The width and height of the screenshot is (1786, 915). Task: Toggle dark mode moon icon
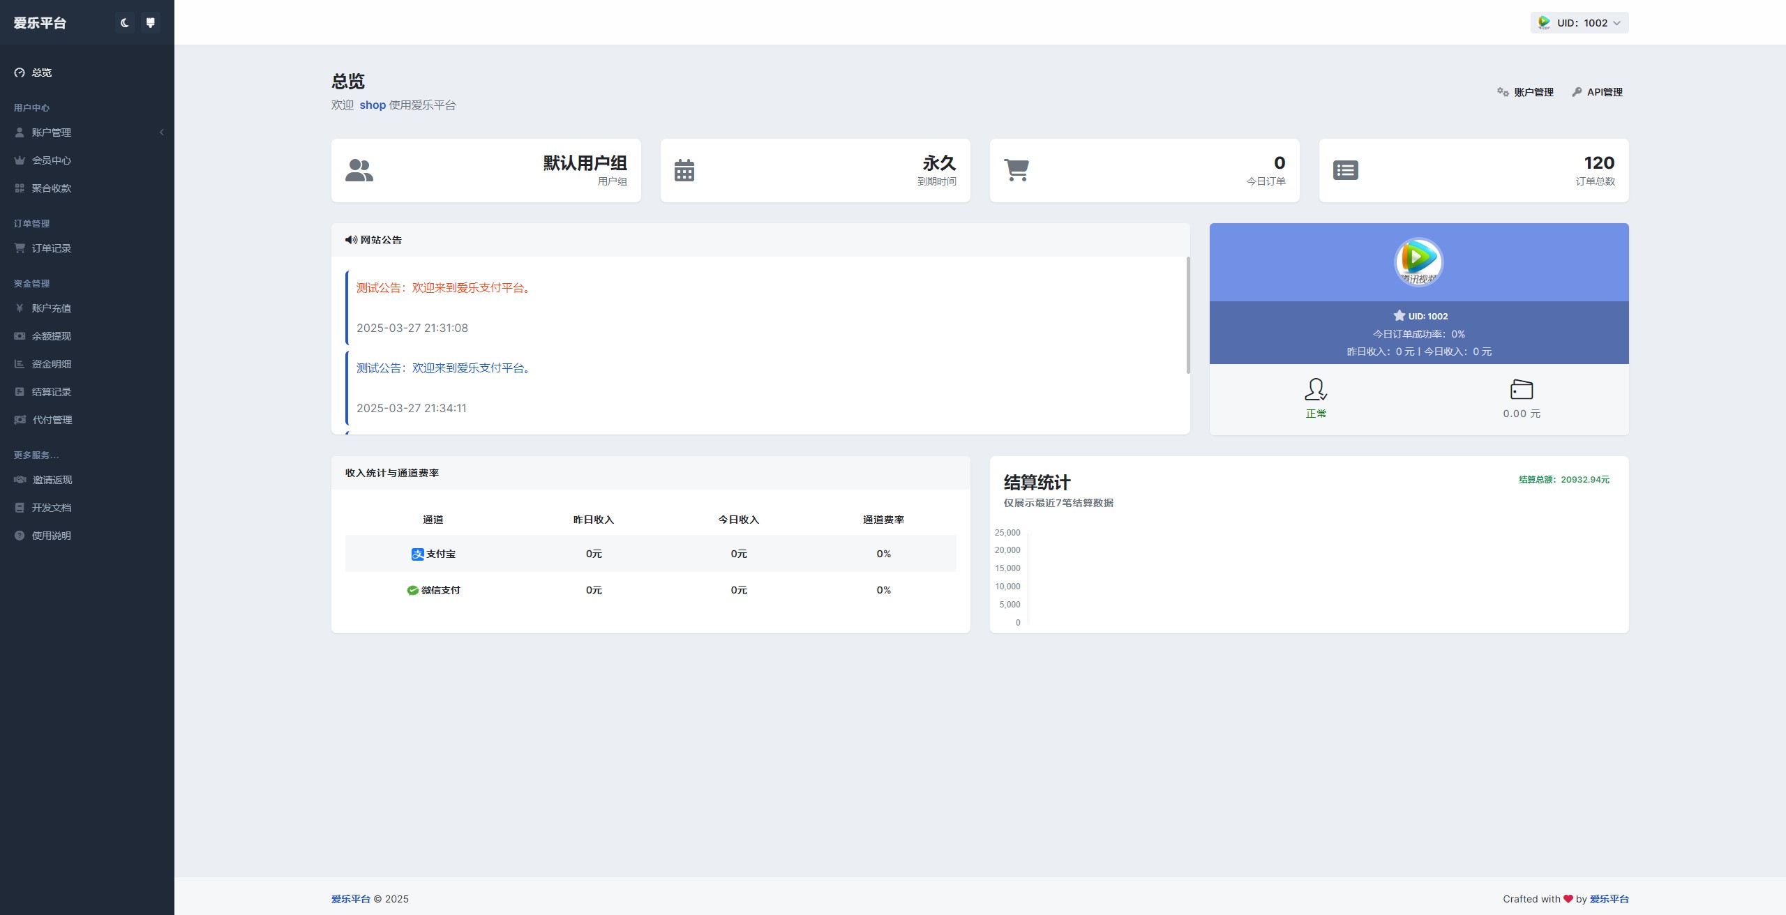point(125,23)
